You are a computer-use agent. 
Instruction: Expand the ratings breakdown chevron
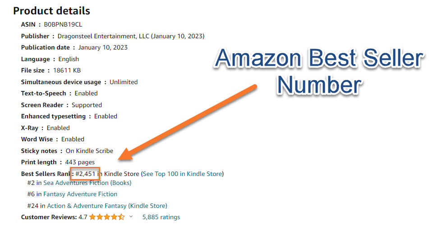131,217
